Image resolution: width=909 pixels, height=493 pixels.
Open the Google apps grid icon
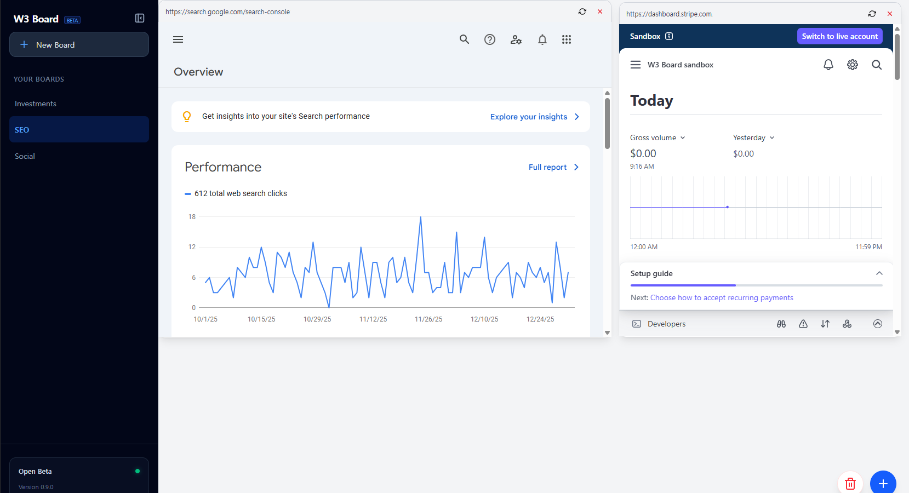pos(567,39)
